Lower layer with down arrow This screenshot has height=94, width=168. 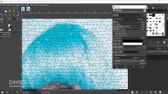146,92
